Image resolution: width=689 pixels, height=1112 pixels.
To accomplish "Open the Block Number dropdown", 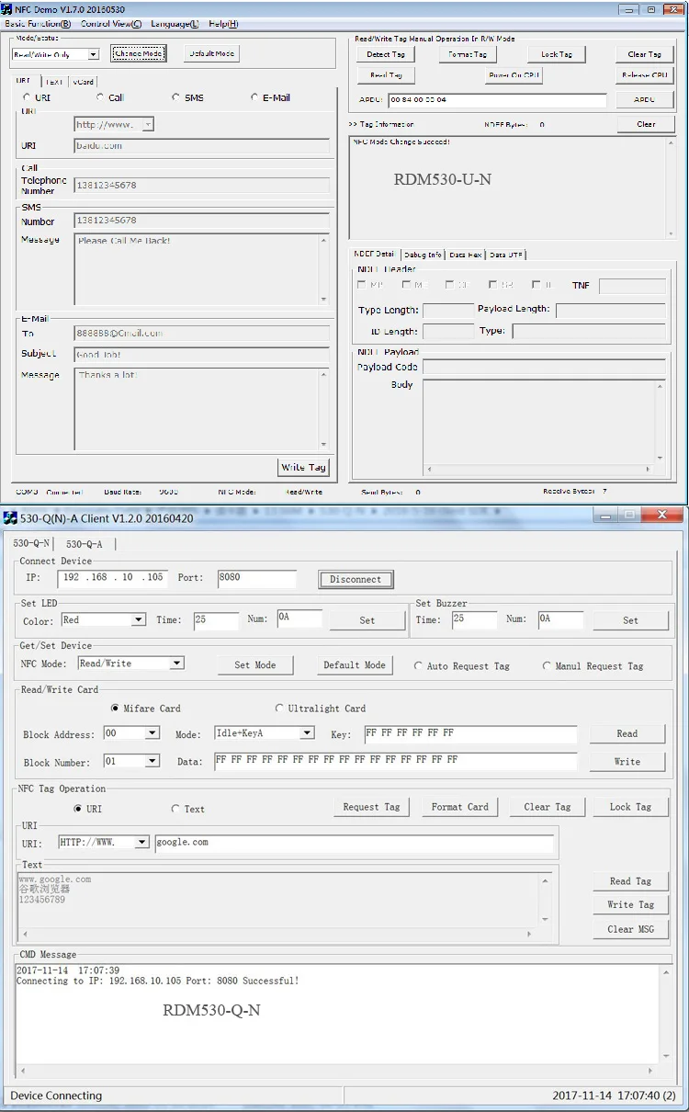I will click(153, 761).
